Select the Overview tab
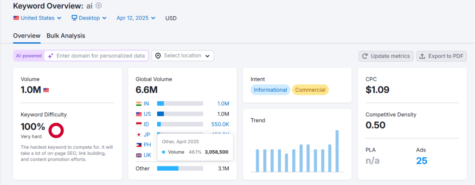 tap(26, 36)
